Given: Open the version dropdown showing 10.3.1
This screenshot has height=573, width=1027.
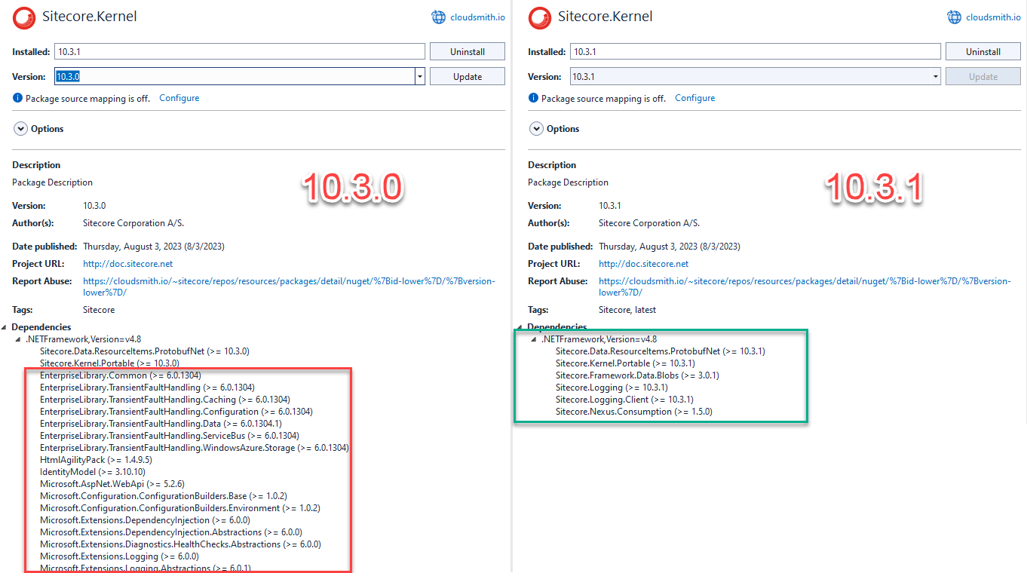Looking at the screenshot, I should tap(936, 76).
